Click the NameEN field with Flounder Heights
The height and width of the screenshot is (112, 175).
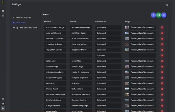81,100
